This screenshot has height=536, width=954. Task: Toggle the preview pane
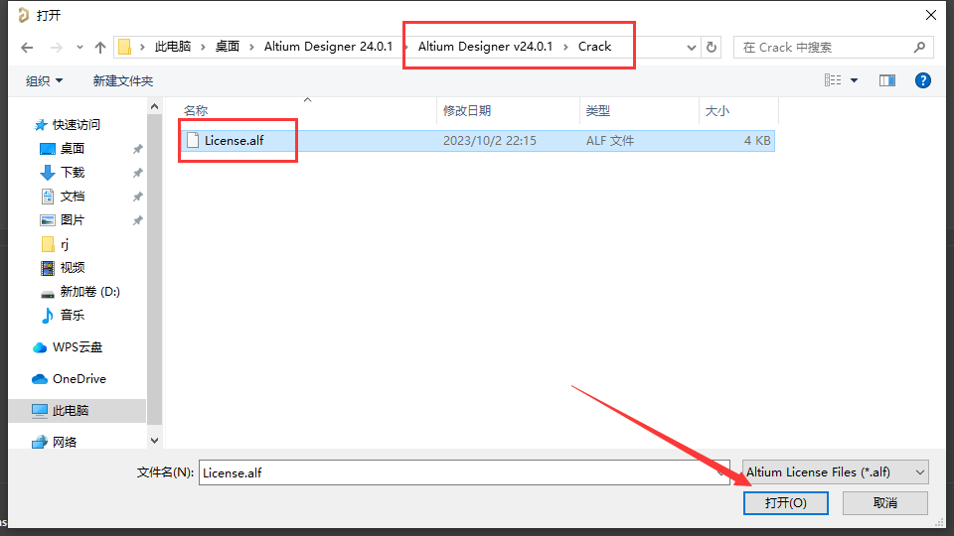point(887,80)
